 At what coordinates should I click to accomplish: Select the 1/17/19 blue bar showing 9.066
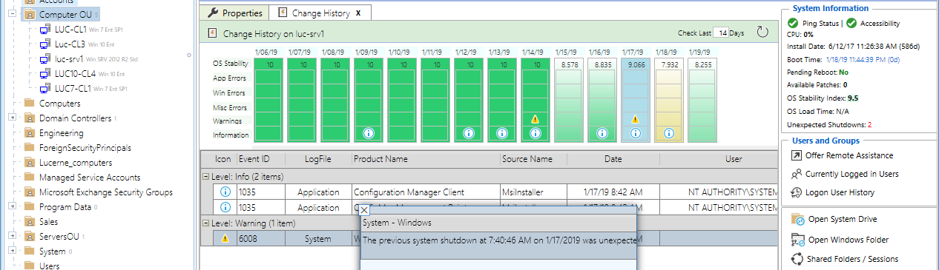point(635,101)
